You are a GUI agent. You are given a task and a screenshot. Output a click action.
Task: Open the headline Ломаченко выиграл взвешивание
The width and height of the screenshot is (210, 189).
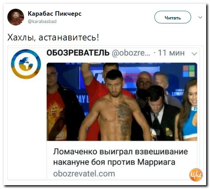coord(121,152)
